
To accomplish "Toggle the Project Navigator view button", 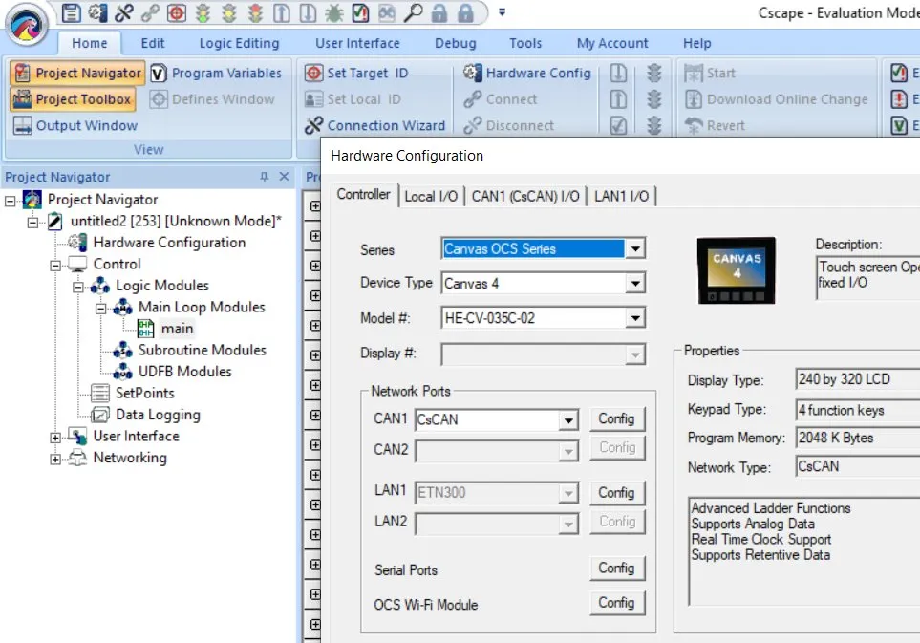I will [76, 73].
